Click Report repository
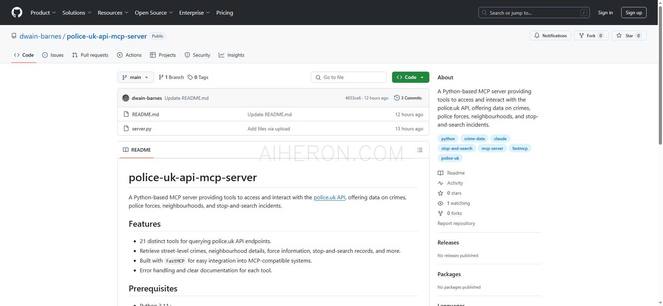The width and height of the screenshot is (663, 306). [456, 223]
